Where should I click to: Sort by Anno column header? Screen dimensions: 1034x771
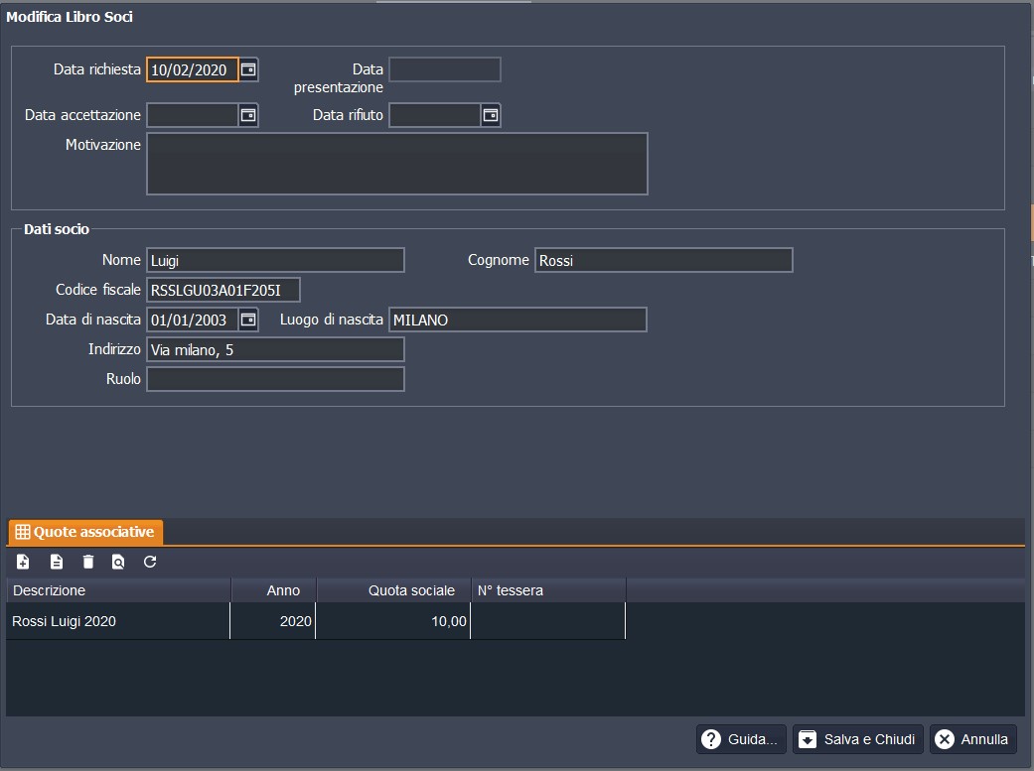274,590
